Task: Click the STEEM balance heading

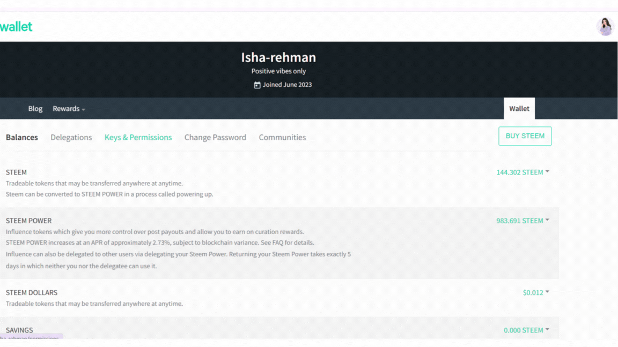Action: coord(16,172)
